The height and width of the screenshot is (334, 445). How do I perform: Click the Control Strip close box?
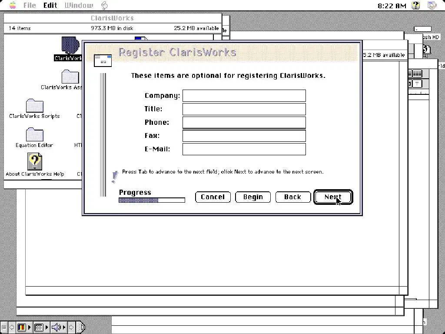[3, 327]
